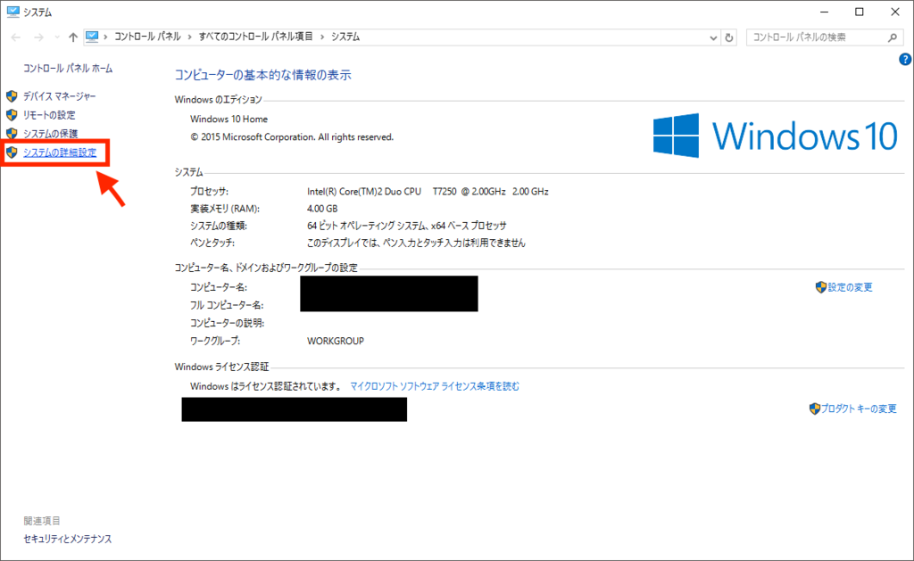Go up one level arrow

pyautogui.click(x=73, y=37)
